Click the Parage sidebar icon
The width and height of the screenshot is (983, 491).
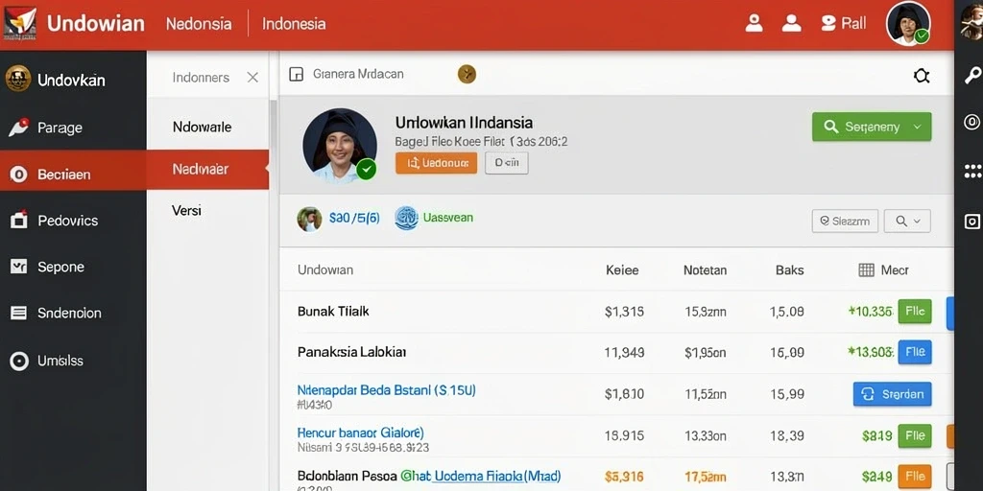coord(19,128)
